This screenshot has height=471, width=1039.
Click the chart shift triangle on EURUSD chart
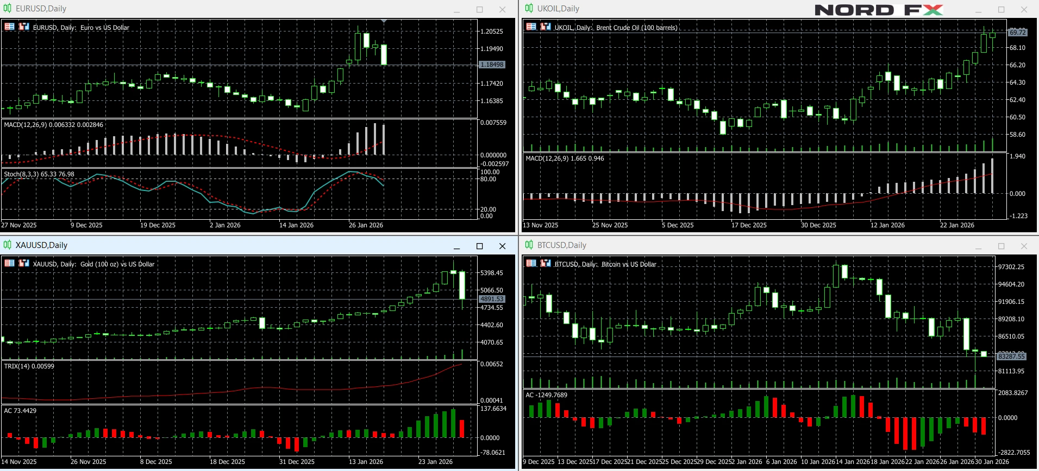point(384,21)
